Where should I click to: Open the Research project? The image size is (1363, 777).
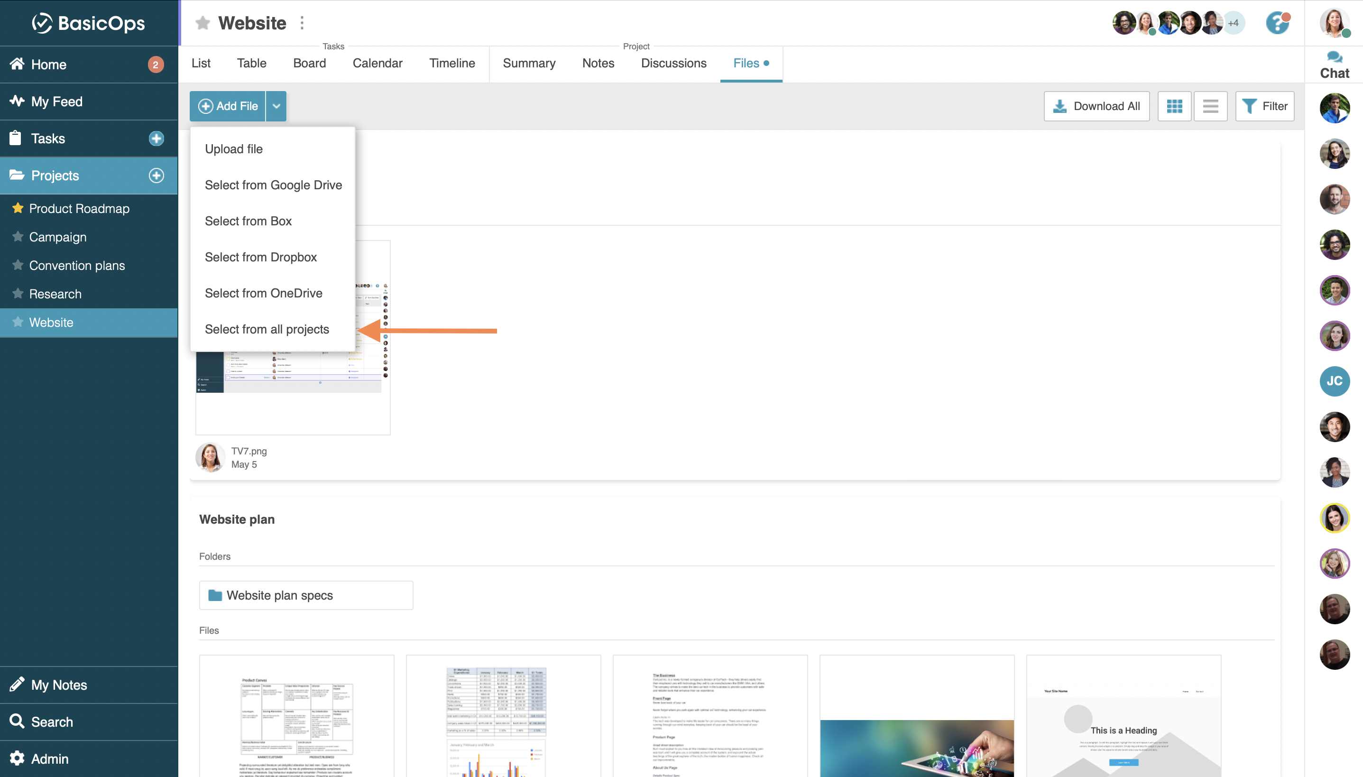[55, 294]
